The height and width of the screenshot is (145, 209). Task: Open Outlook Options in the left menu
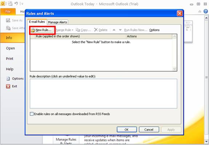coord(15,78)
